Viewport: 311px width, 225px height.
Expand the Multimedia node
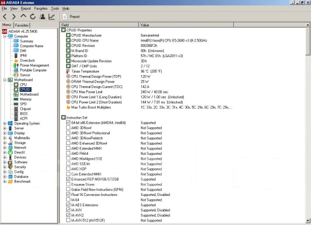pos(4,138)
